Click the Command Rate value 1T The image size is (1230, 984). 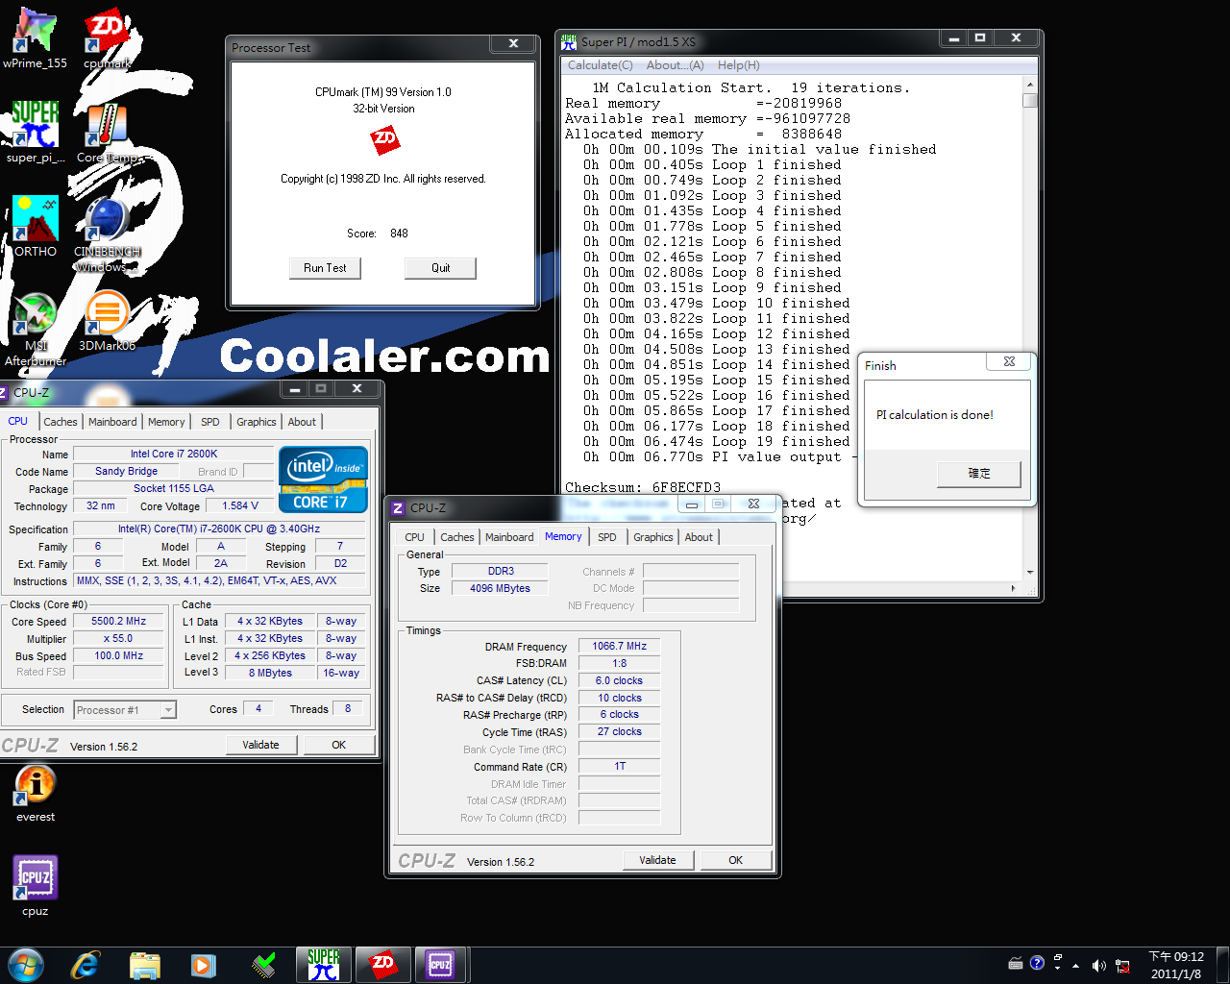pyautogui.click(x=619, y=767)
